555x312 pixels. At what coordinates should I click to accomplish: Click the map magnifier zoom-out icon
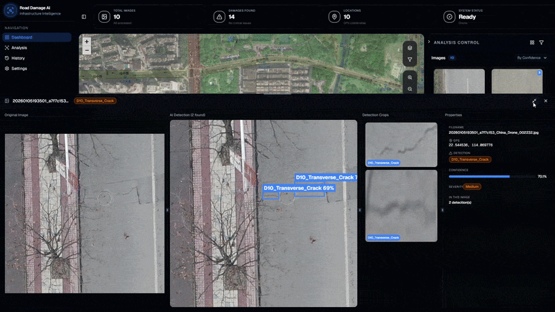(409, 89)
